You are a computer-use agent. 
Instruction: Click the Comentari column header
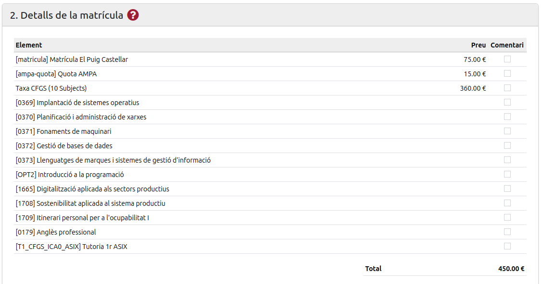pyautogui.click(x=507, y=45)
